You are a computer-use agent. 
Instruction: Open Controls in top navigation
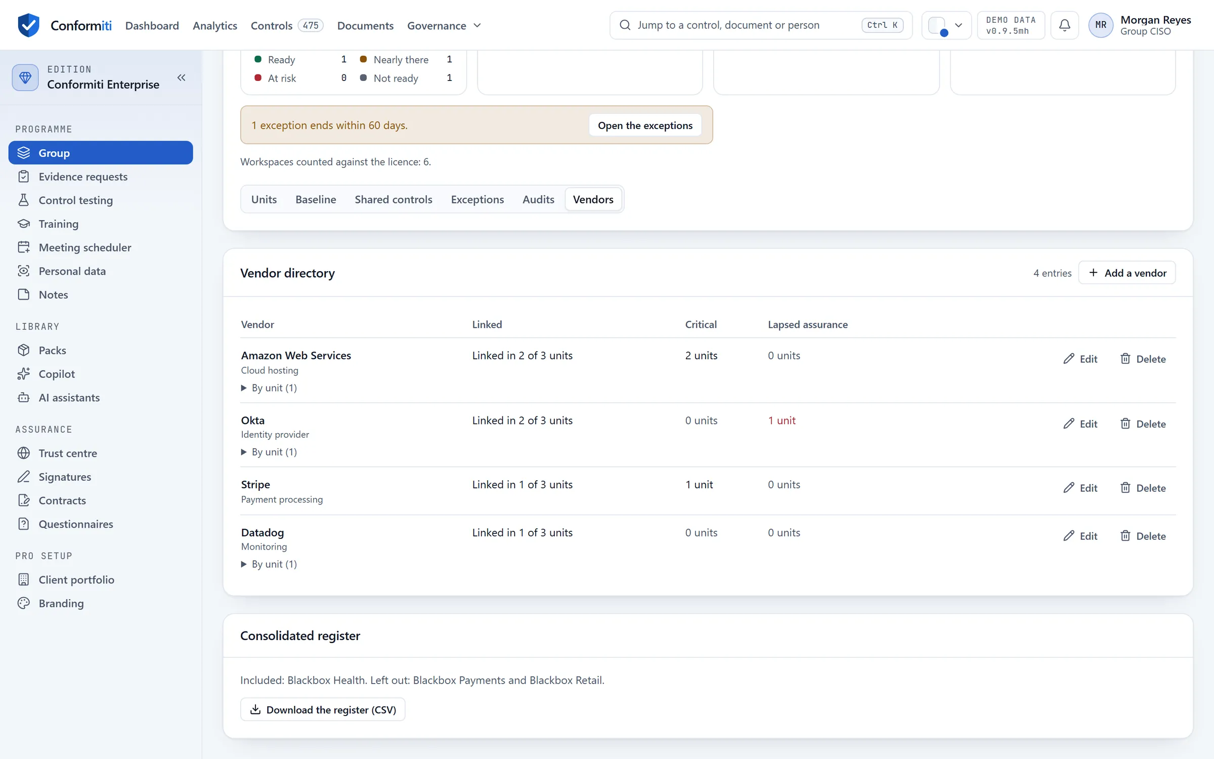pyautogui.click(x=287, y=25)
